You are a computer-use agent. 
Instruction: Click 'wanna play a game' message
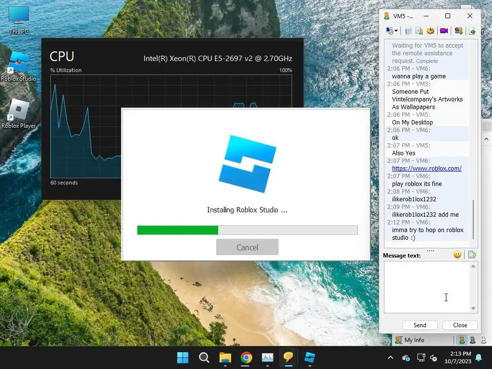tap(418, 76)
